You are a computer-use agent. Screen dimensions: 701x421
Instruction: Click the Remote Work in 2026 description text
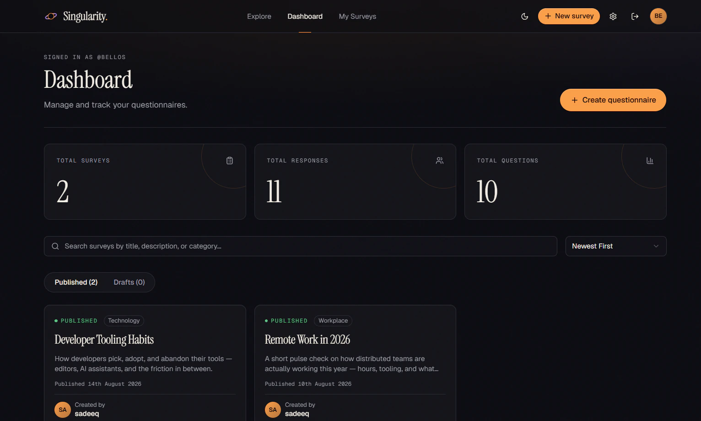coord(352,364)
